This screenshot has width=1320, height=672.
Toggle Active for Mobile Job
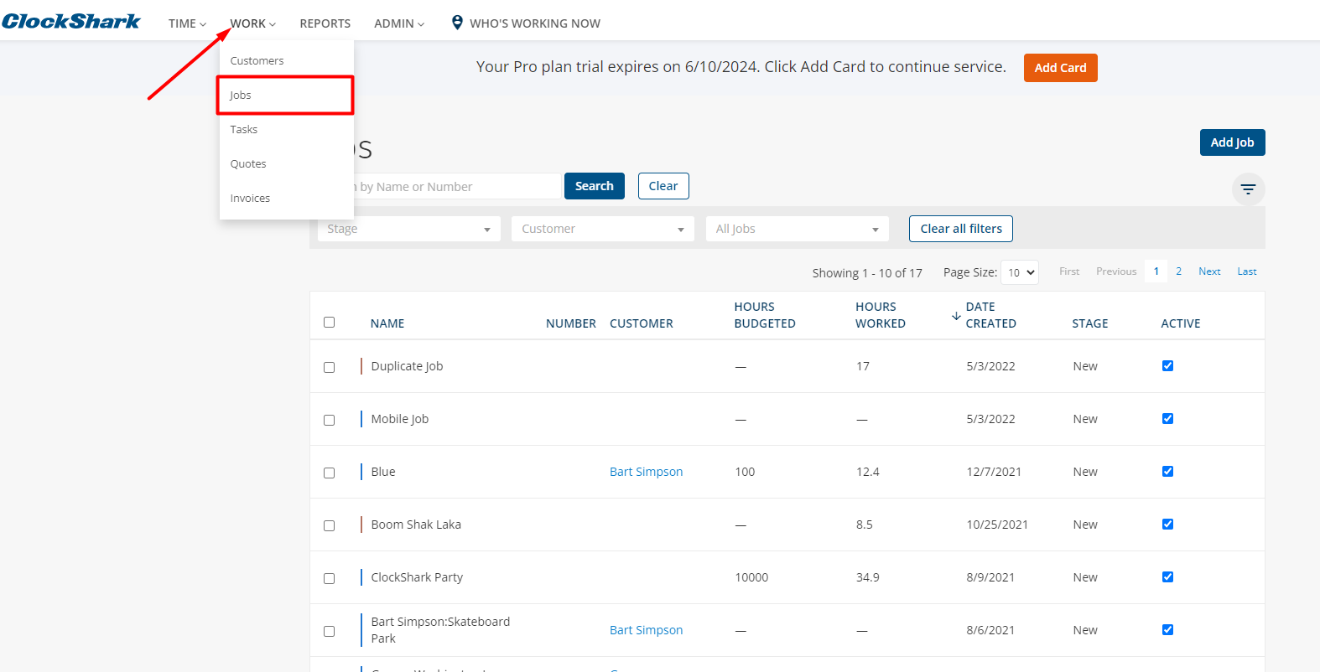[x=1167, y=419]
